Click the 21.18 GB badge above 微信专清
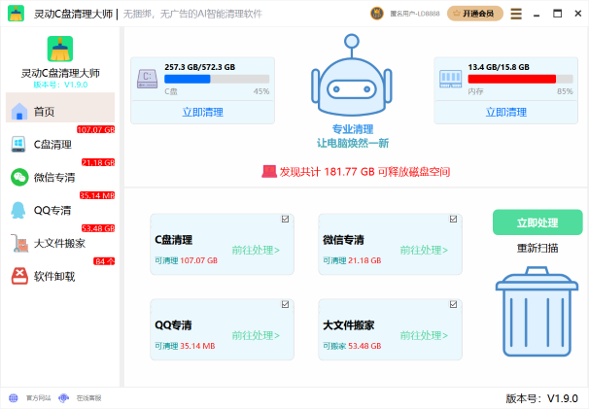The image size is (589, 409). (98, 162)
